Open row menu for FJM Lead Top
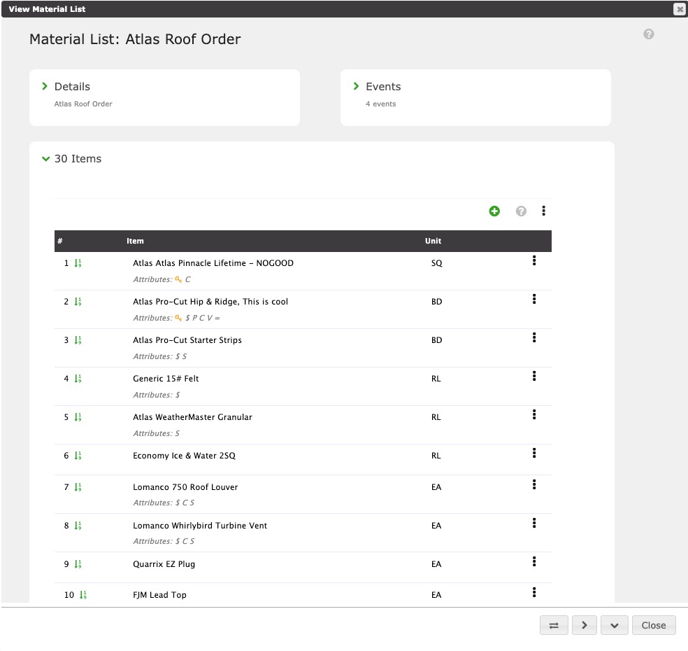 pyautogui.click(x=533, y=592)
